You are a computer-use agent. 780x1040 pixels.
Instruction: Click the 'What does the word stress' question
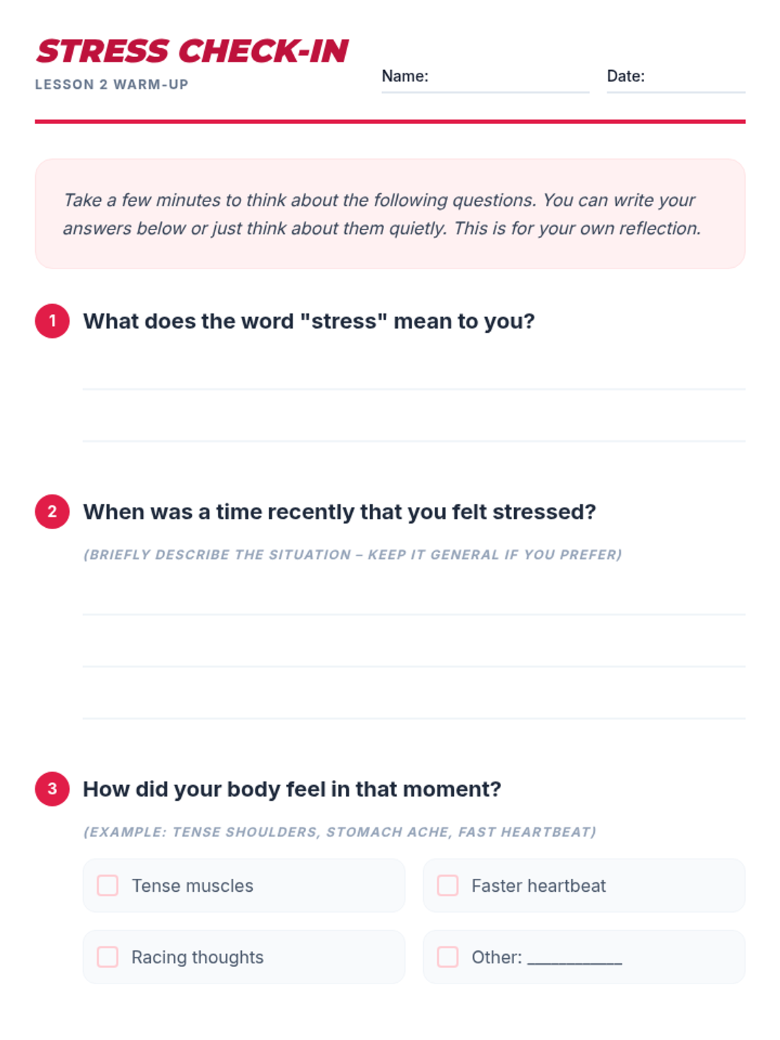[x=309, y=321]
